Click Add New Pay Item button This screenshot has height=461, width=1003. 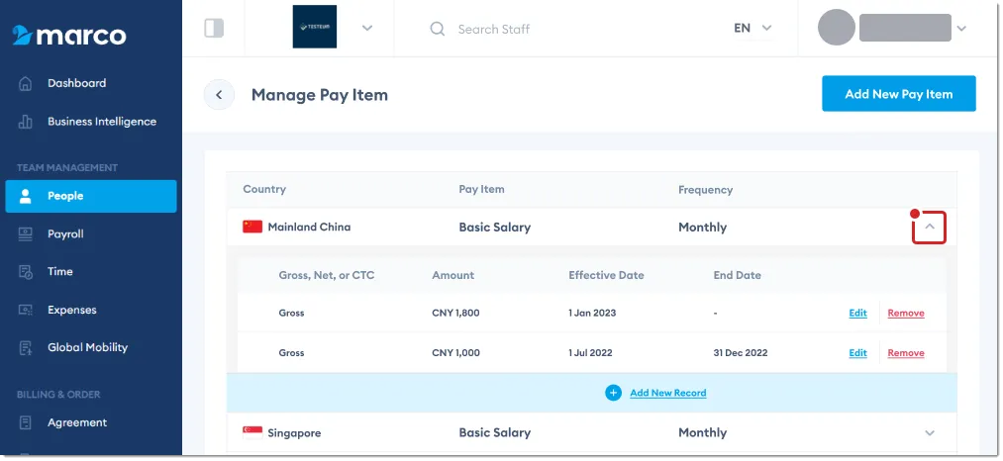pyautogui.click(x=899, y=94)
